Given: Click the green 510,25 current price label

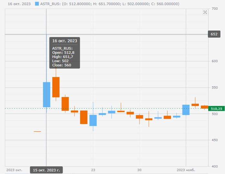Looking at the screenshot, I should (216, 109).
